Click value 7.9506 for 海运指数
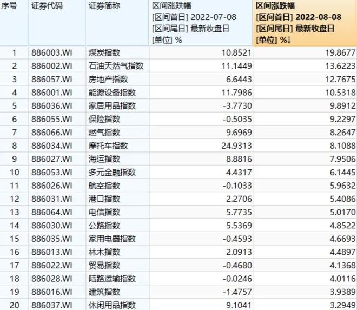Screen dimensions: 357x310 (342, 159)
